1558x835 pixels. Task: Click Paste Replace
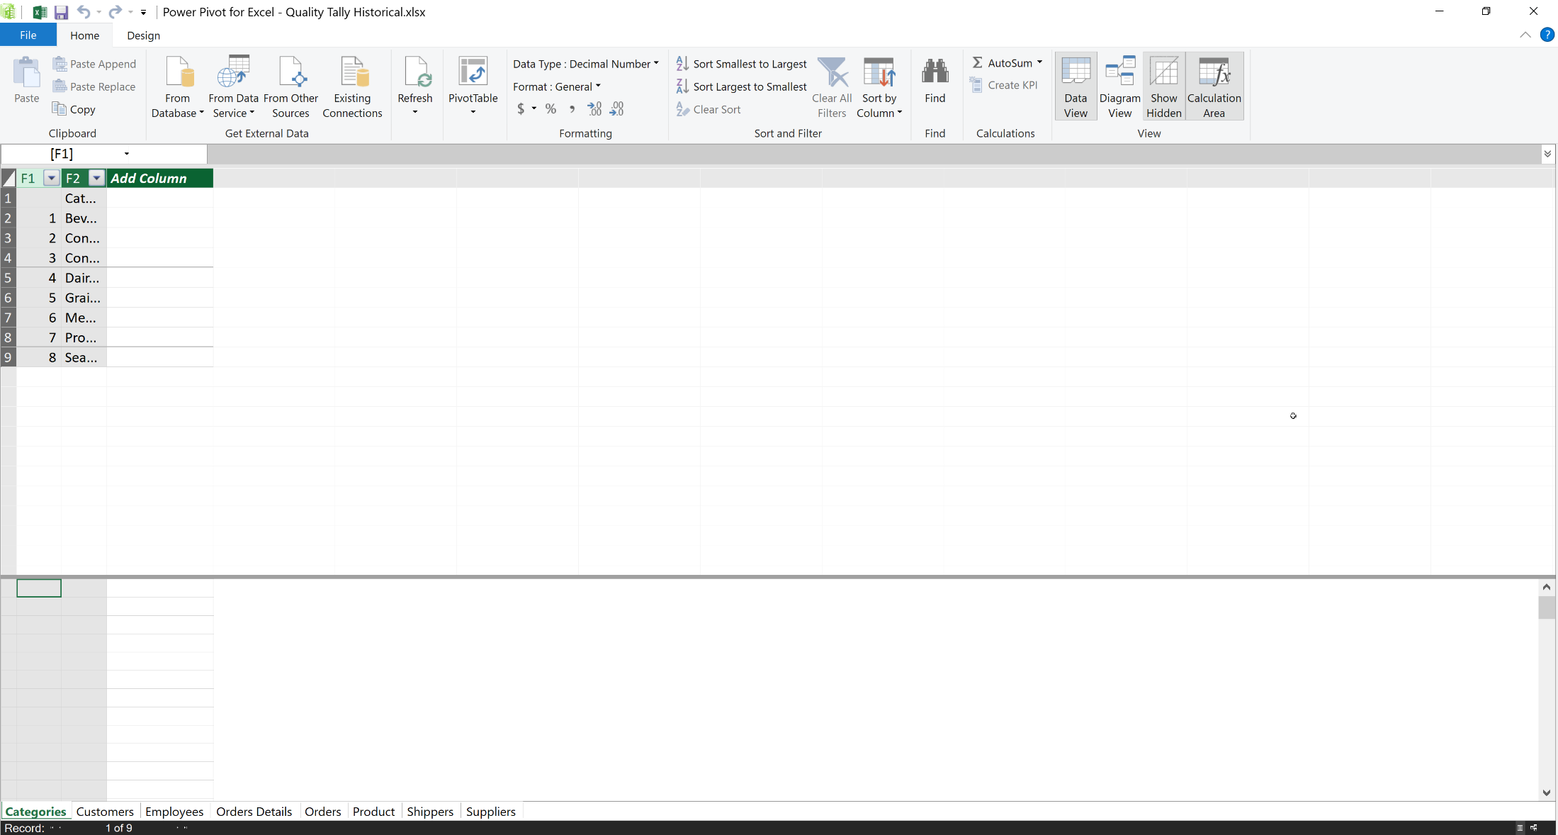94,86
